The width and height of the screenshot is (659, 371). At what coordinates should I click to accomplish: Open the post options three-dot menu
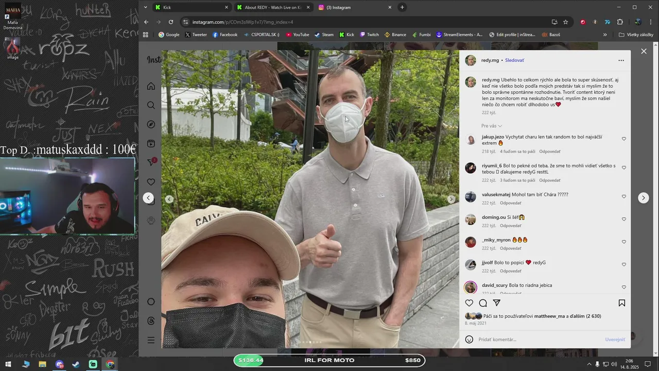tap(621, 60)
